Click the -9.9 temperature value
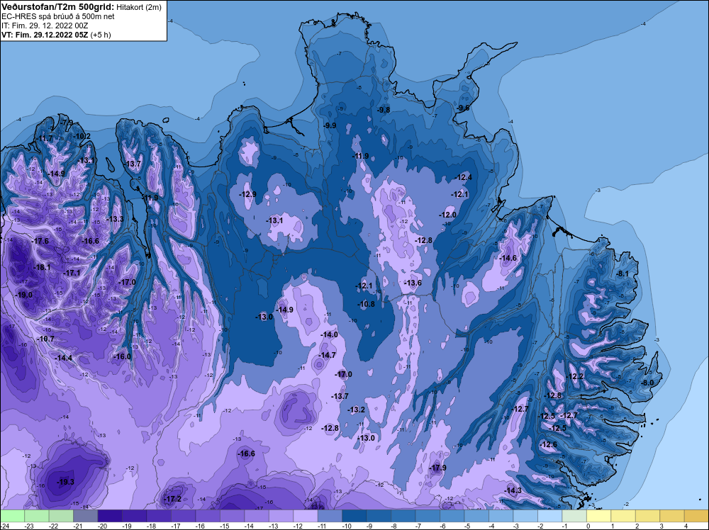This screenshot has height=530, width=709. 330,125
